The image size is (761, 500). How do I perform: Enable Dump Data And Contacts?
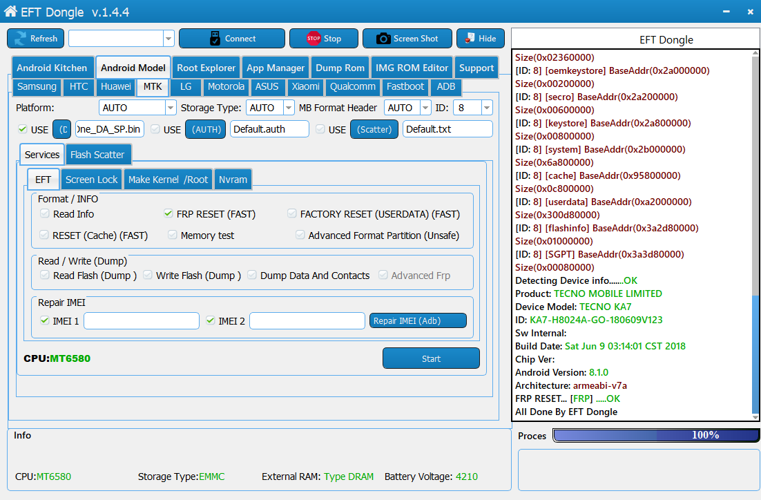252,276
